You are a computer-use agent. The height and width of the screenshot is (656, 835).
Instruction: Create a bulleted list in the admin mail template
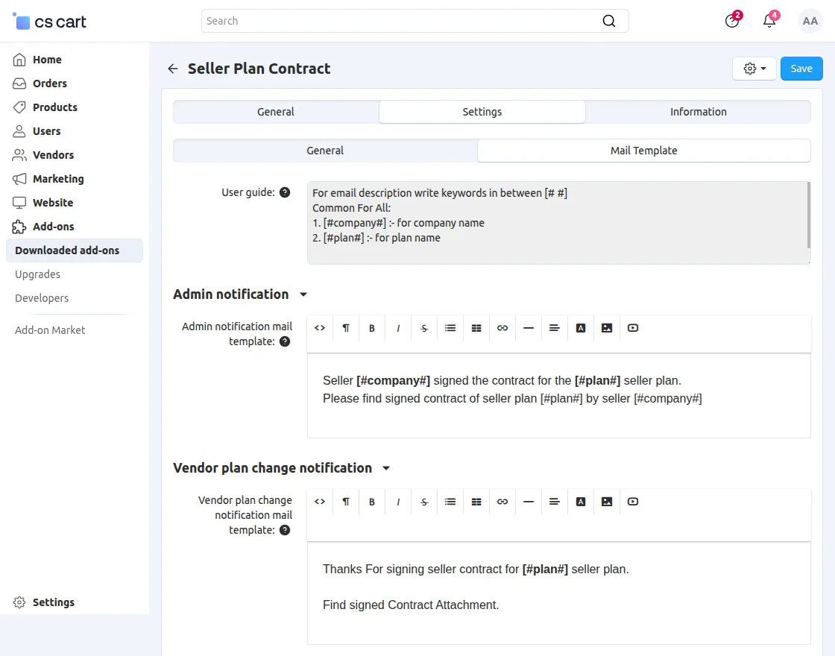click(x=450, y=328)
